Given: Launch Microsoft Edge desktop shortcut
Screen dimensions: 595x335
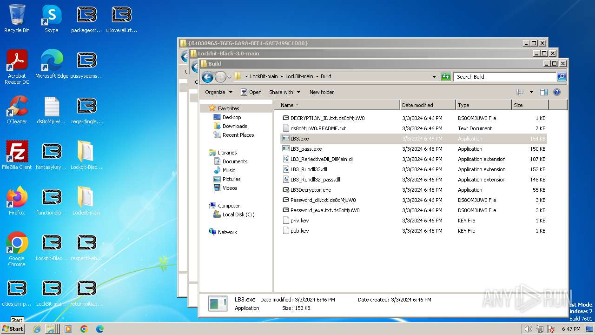Looking at the screenshot, I should [x=52, y=64].
